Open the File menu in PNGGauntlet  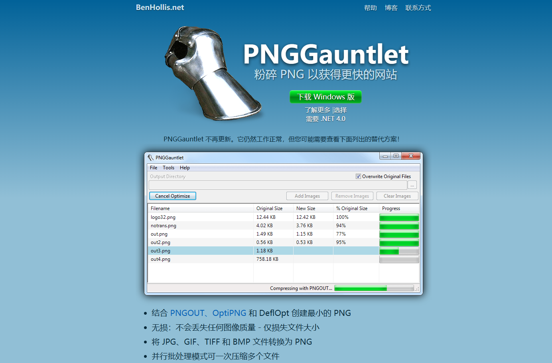(x=154, y=168)
